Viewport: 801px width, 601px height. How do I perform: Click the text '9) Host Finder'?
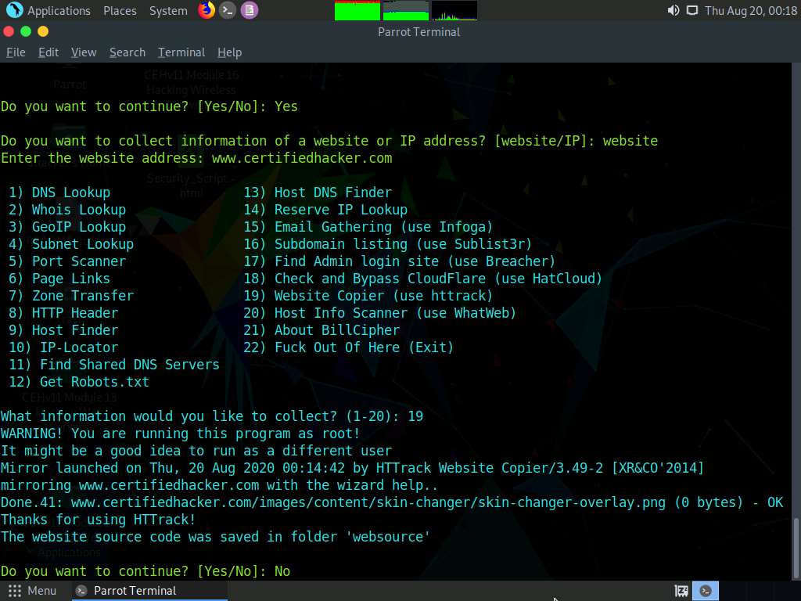(63, 330)
